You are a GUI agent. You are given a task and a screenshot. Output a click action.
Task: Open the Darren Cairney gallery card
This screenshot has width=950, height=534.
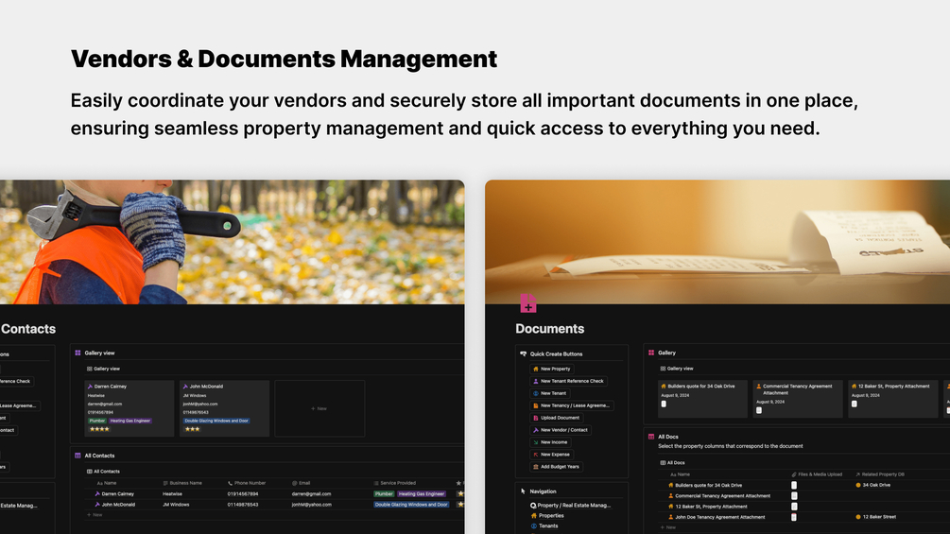click(x=130, y=408)
